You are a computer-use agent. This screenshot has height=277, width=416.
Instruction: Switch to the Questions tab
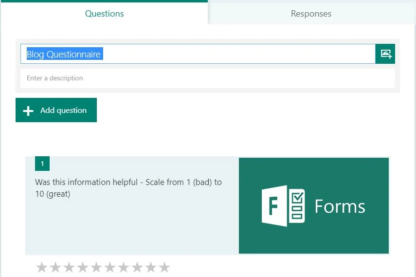coord(104,14)
